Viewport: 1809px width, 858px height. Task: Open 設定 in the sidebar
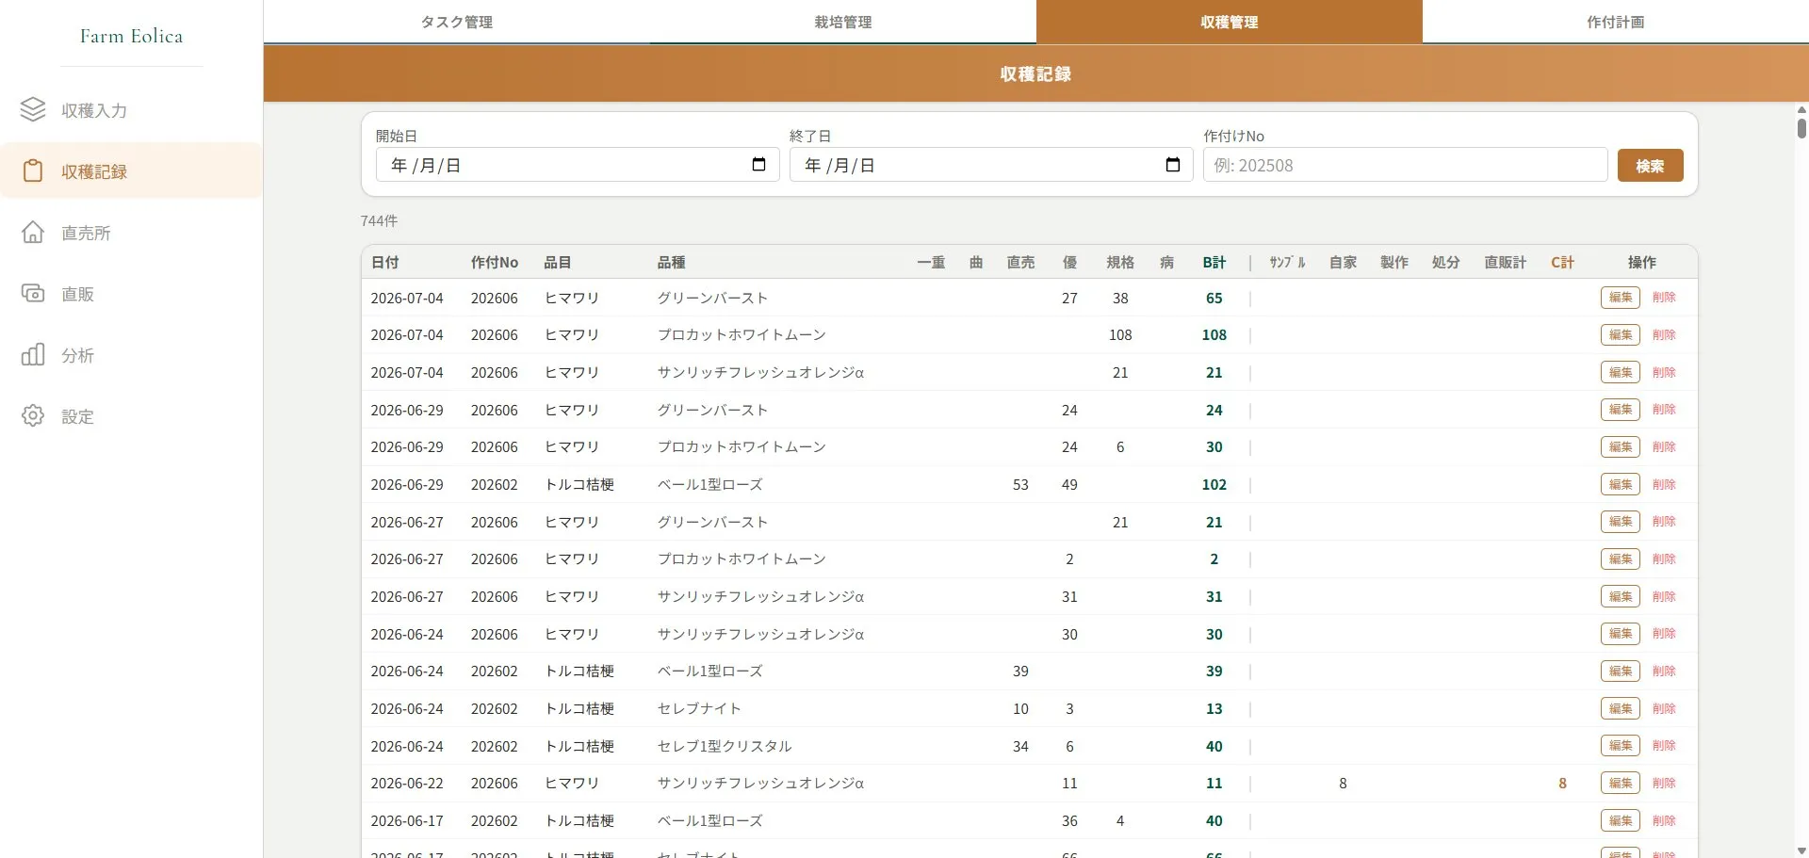[x=131, y=416]
